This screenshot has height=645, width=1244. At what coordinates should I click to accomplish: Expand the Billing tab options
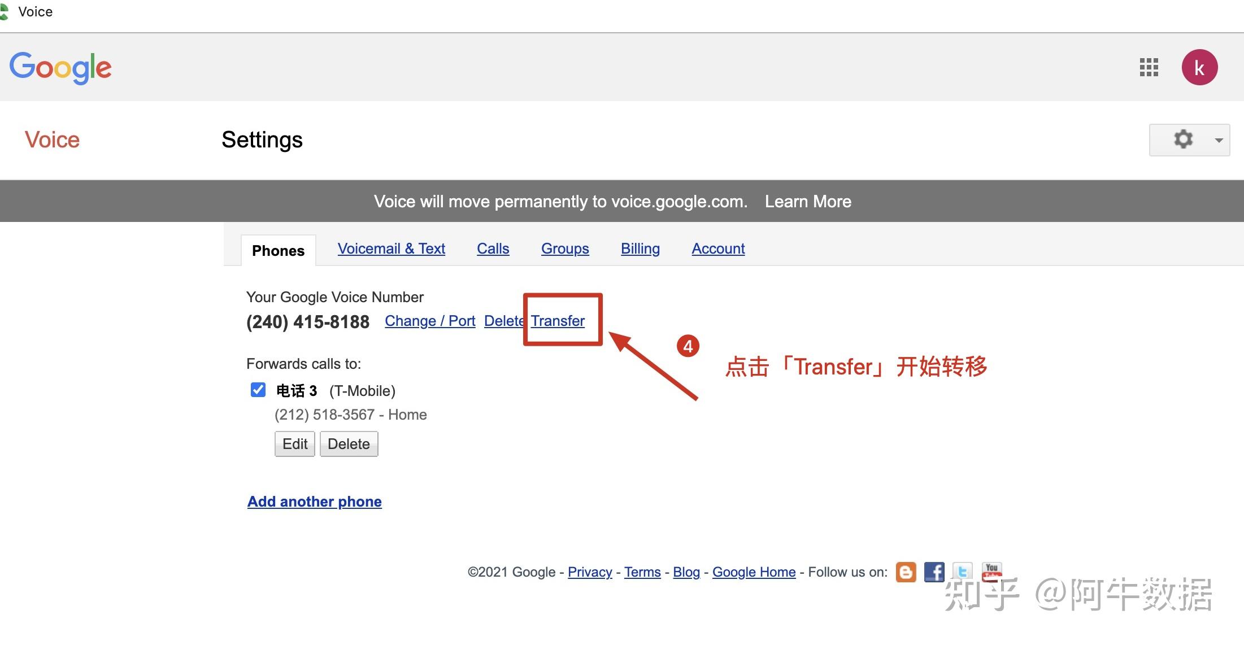tap(641, 247)
